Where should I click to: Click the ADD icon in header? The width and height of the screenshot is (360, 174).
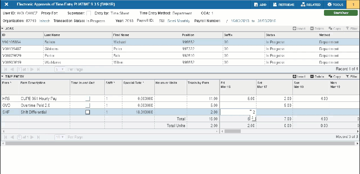(260, 5)
